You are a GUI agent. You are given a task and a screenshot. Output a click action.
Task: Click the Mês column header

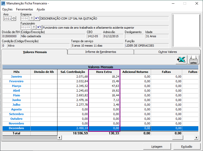tap(17, 72)
